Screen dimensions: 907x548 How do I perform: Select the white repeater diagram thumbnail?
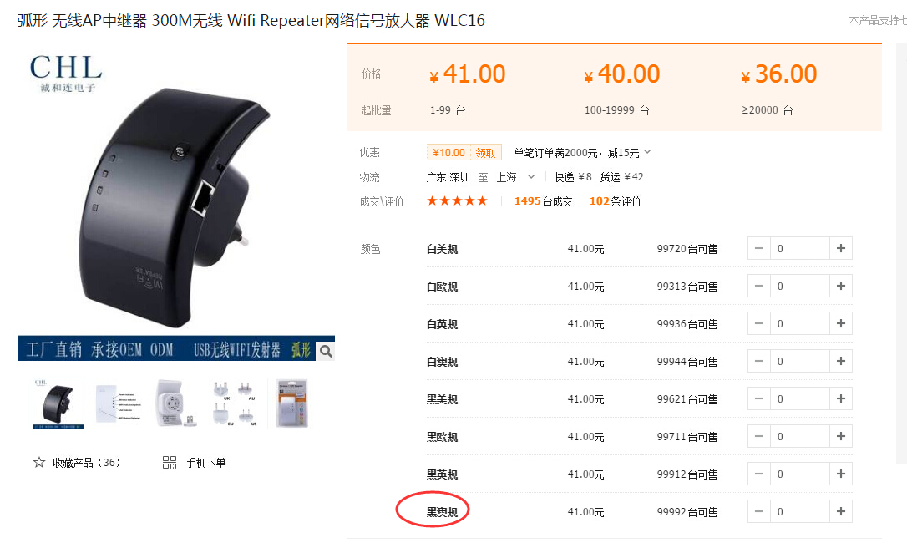click(119, 403)
